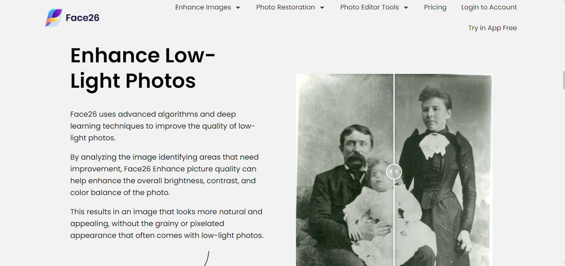Click the original side of the family photo
The width and height of the screenshot is (565, 266).
click(x=345, y=170)
